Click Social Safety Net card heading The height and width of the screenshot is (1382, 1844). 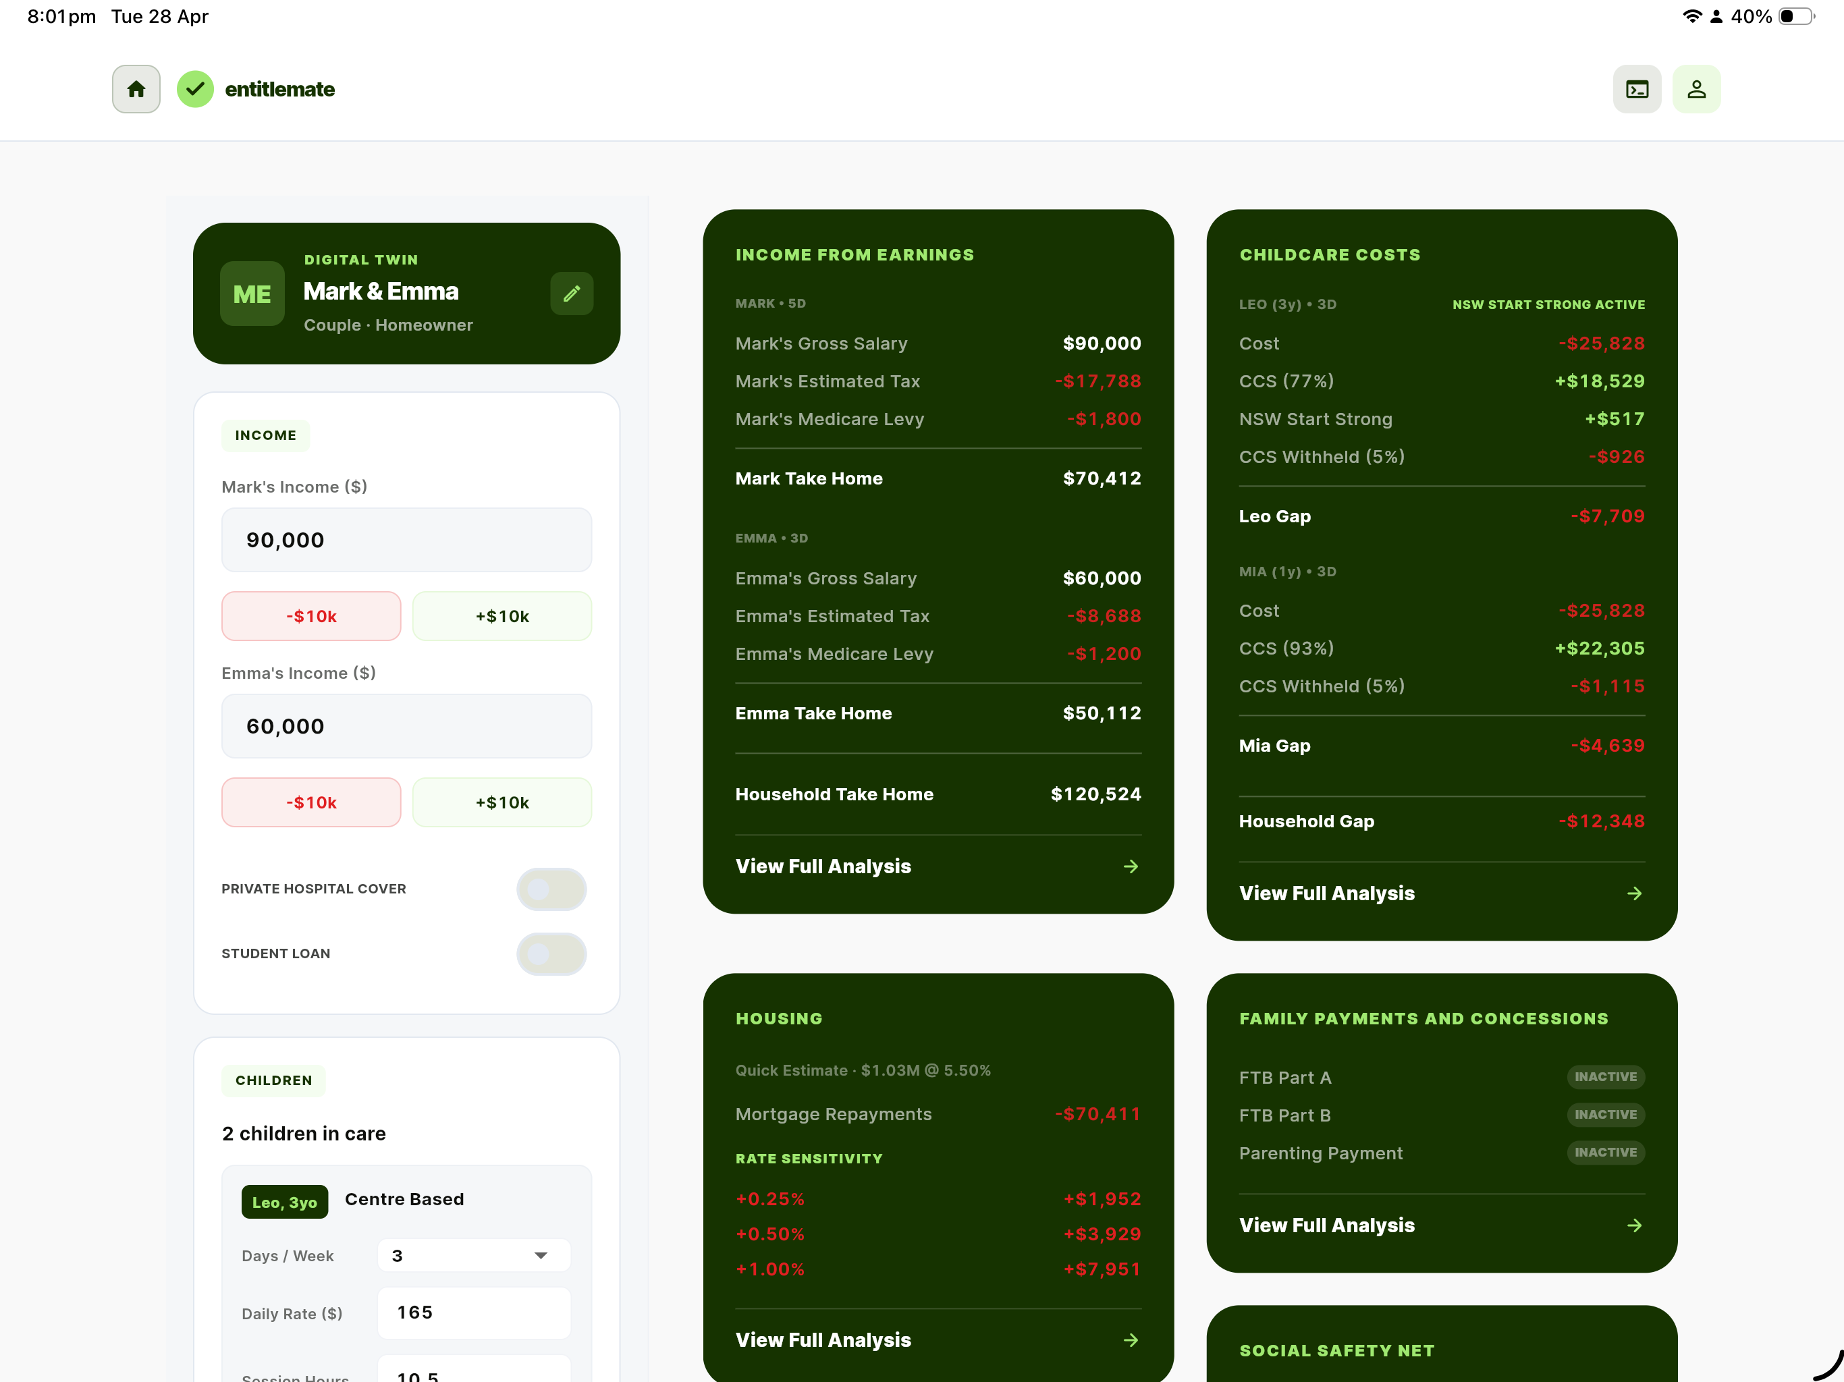click(x=1336, y=1351)
